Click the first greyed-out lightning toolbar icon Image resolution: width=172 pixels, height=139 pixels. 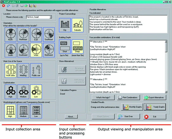(13, 6)
